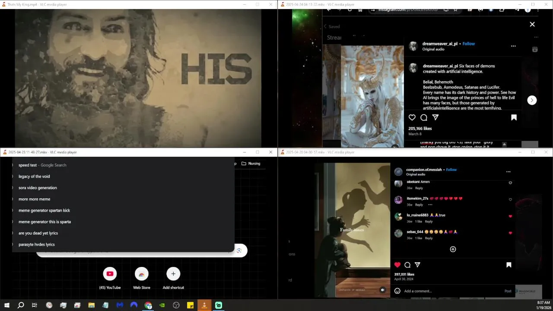Reply to sebas_044's comment
This screenshot has height=311, width=553.
[429, 238]
